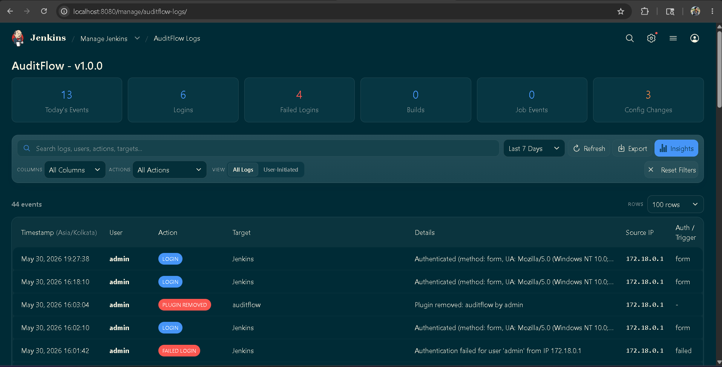Open the hamburger menu icon in header
The image size is (722, 367).
tap(673, 38)
